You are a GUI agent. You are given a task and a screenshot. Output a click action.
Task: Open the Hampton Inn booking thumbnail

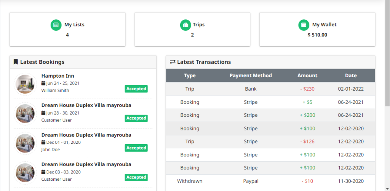pyautogui.click(x=25, y=84)
